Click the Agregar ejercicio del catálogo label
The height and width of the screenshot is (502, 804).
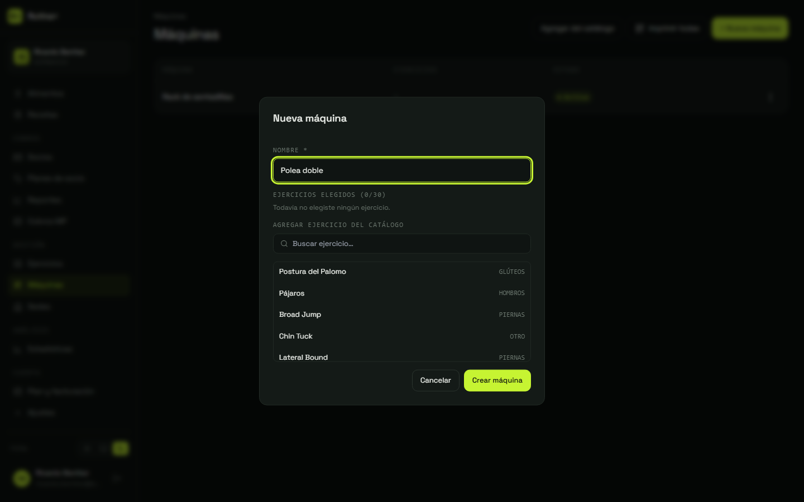pos(338,225)
